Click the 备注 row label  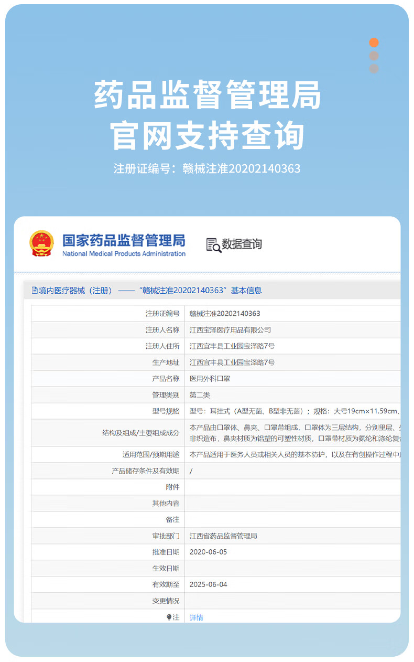tap(172, 520)
